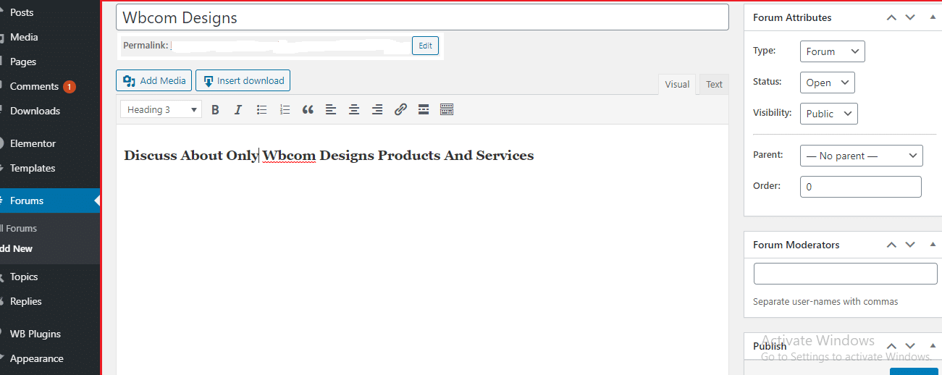Collapse the Publish panel

pos(933,346)
